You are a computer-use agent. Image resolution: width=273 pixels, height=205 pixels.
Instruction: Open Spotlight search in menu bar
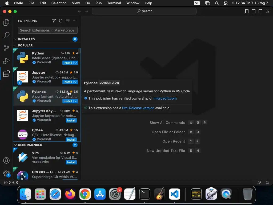point(217,3)
